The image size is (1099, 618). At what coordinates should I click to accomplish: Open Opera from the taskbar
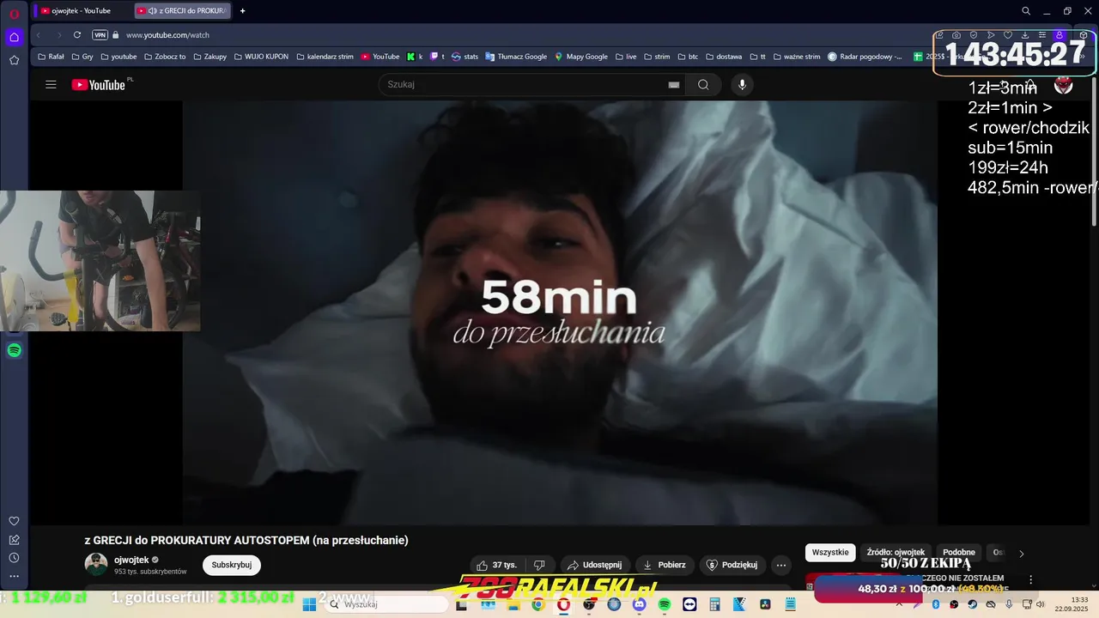[x=563, y=604]
